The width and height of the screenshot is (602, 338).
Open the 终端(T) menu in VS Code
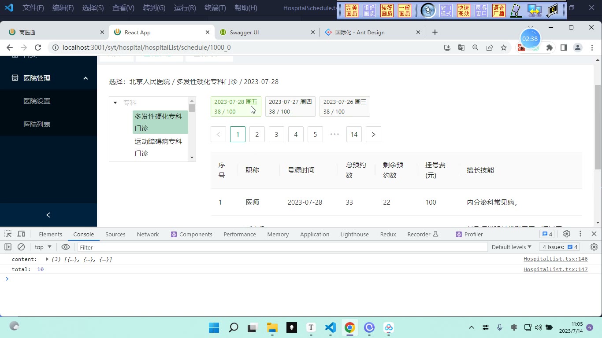pos(215,8)
